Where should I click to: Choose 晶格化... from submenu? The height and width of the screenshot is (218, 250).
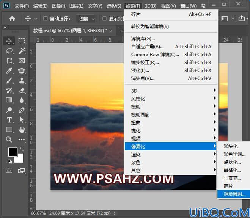[x=234, y=170]
